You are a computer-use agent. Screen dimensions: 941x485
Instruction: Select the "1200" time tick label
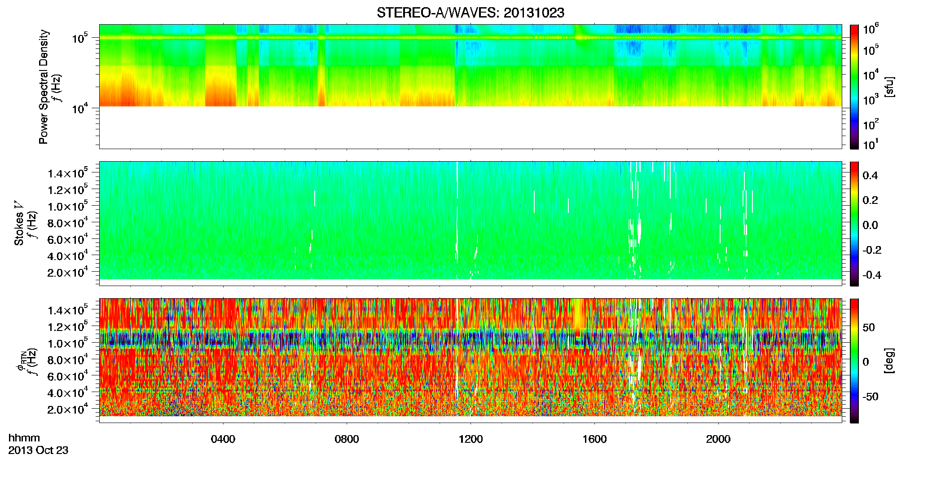[x=470, y=439]
